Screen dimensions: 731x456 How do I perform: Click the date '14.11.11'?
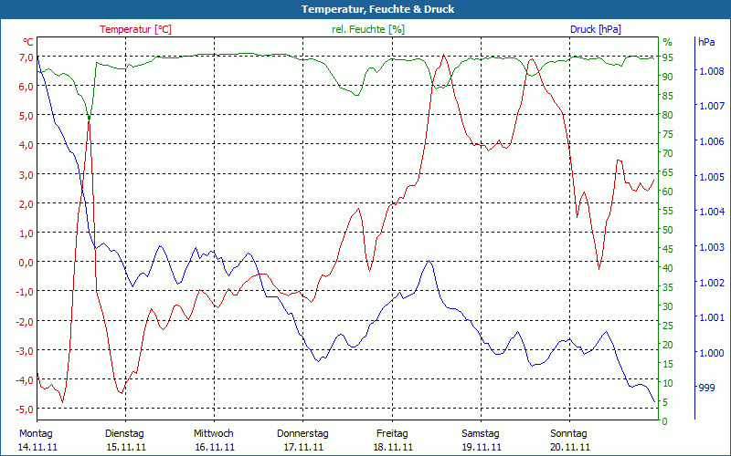click(37, 448)
